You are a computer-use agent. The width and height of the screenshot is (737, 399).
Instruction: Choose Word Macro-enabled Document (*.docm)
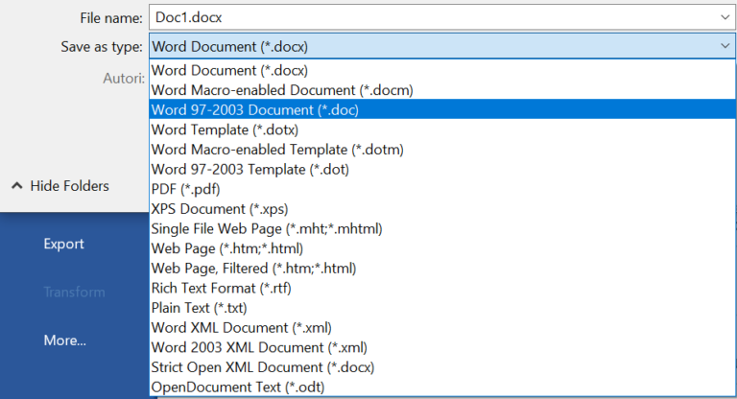441,90
